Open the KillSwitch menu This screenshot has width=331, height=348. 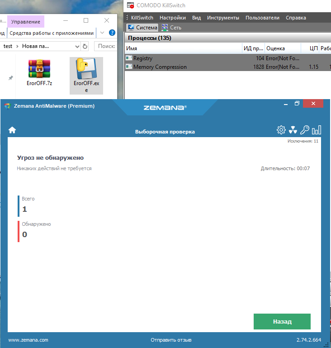142,18
